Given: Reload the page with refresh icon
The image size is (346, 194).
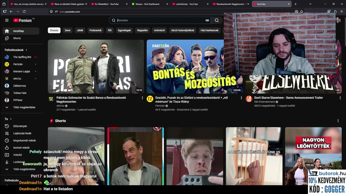Looking at the screenshot, I should pos(24,12).
